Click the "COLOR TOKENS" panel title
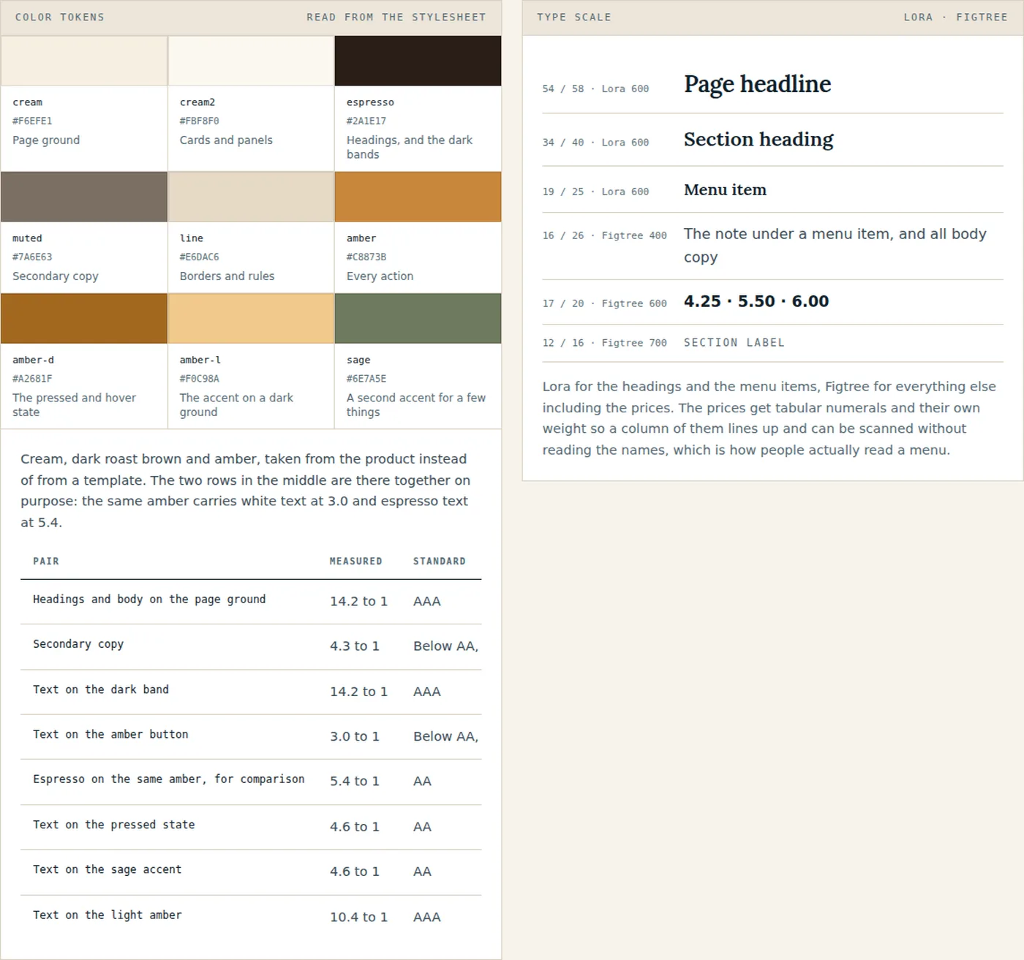The image size is (1024, 960). point(60,18)
